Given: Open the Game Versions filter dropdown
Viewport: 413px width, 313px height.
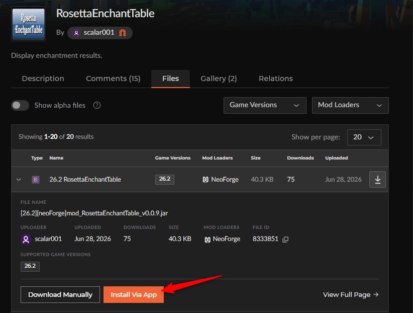Looking at the screenshot, I should 265,105.
